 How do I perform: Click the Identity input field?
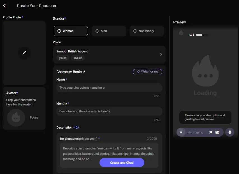109,111
